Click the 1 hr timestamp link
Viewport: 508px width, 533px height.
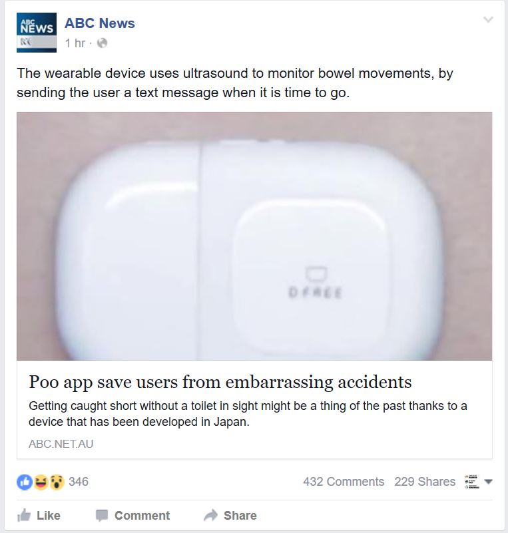(x=75, y=43)
